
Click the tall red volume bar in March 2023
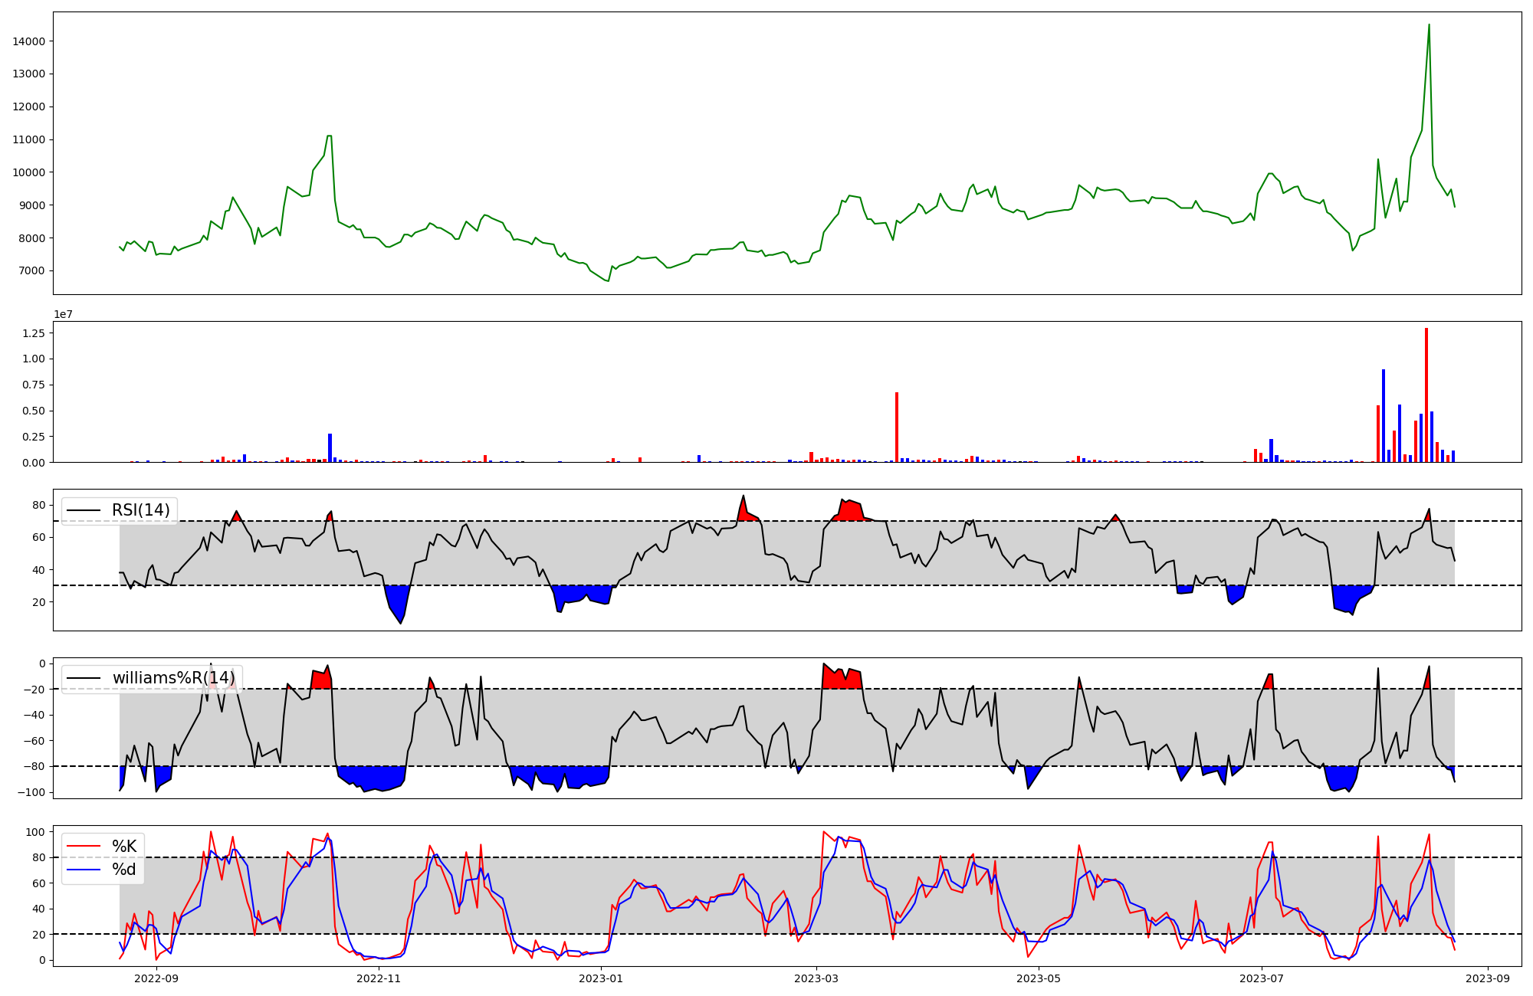(x=896, y=427)
